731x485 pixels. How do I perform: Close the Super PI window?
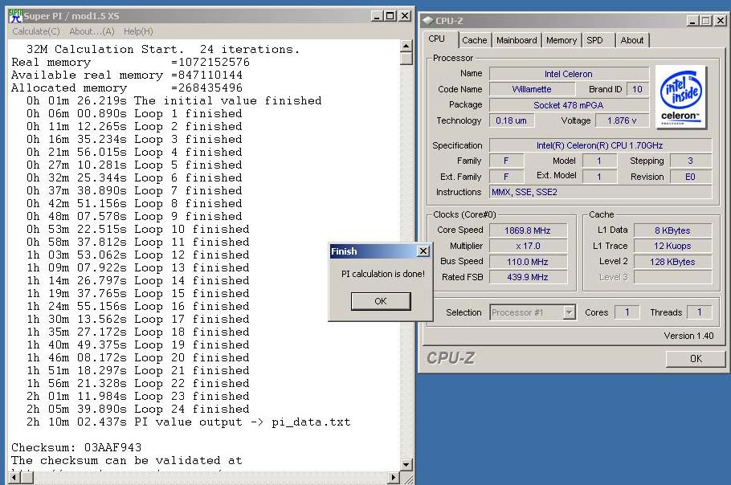(x=405, y=16)
